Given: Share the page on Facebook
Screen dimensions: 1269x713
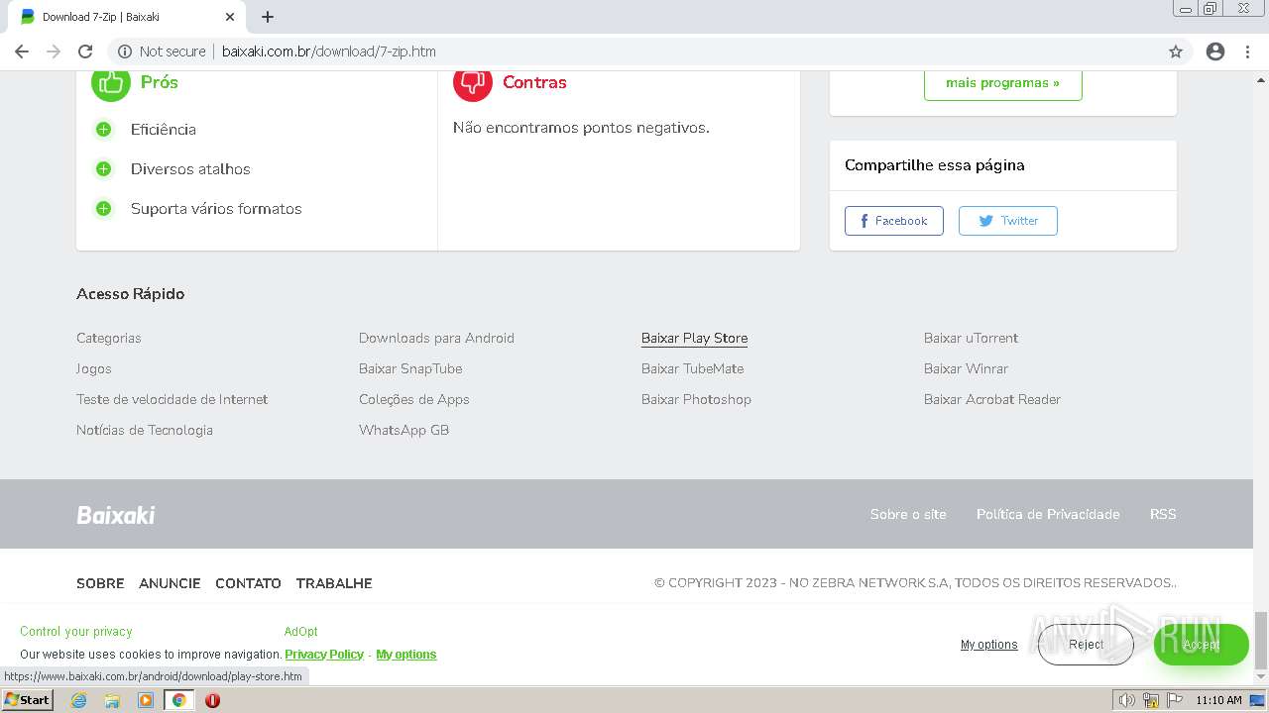Looking at the screenshot, I should click(894, 221).
